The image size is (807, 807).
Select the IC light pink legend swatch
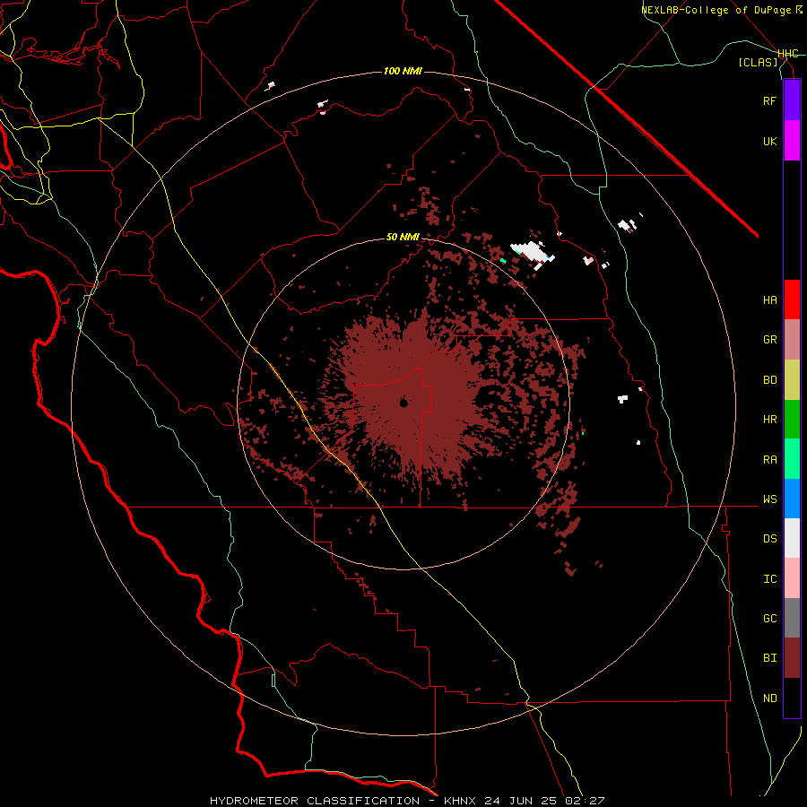(x=792, y=578)
